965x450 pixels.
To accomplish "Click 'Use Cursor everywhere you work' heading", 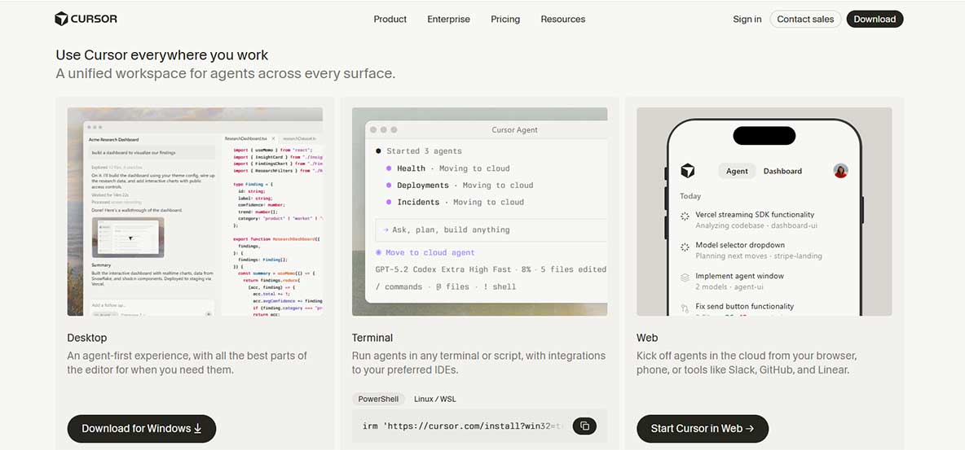I will pyautogui.click(x=162, y=55).
